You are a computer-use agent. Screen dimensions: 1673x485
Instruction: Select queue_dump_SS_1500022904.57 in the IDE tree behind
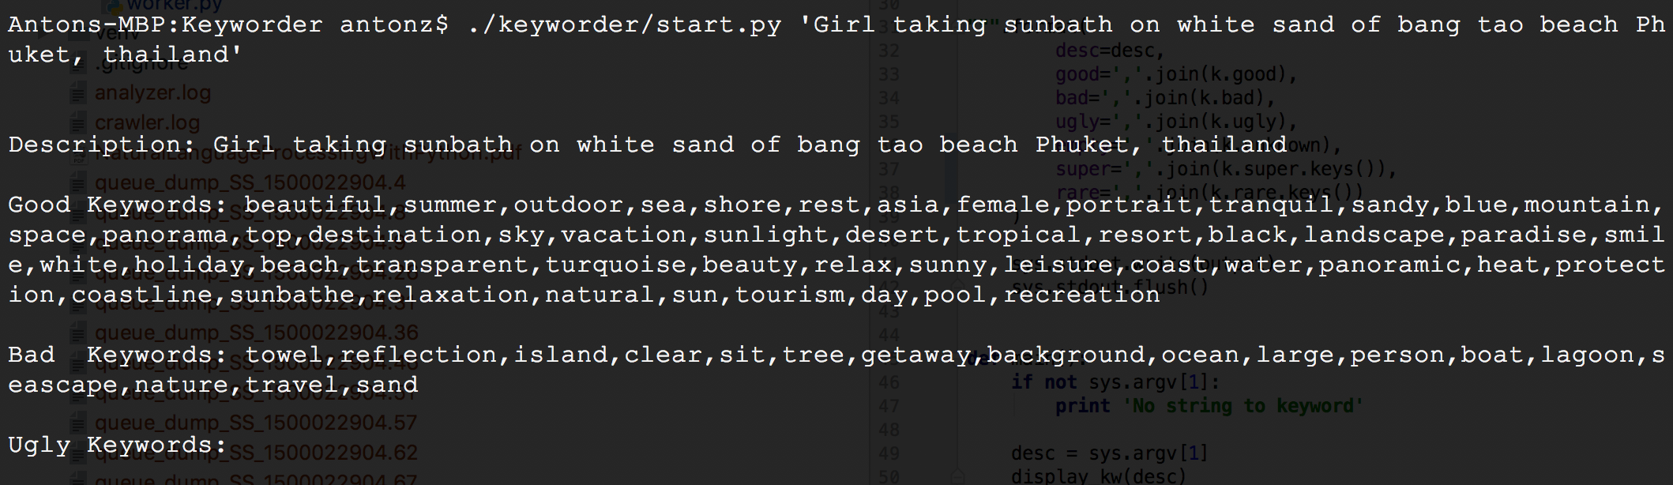point(256,423)
